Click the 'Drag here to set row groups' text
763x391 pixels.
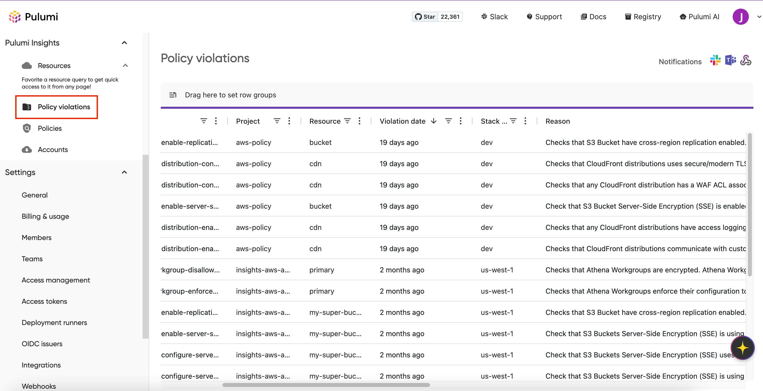[x=230, y=95]
